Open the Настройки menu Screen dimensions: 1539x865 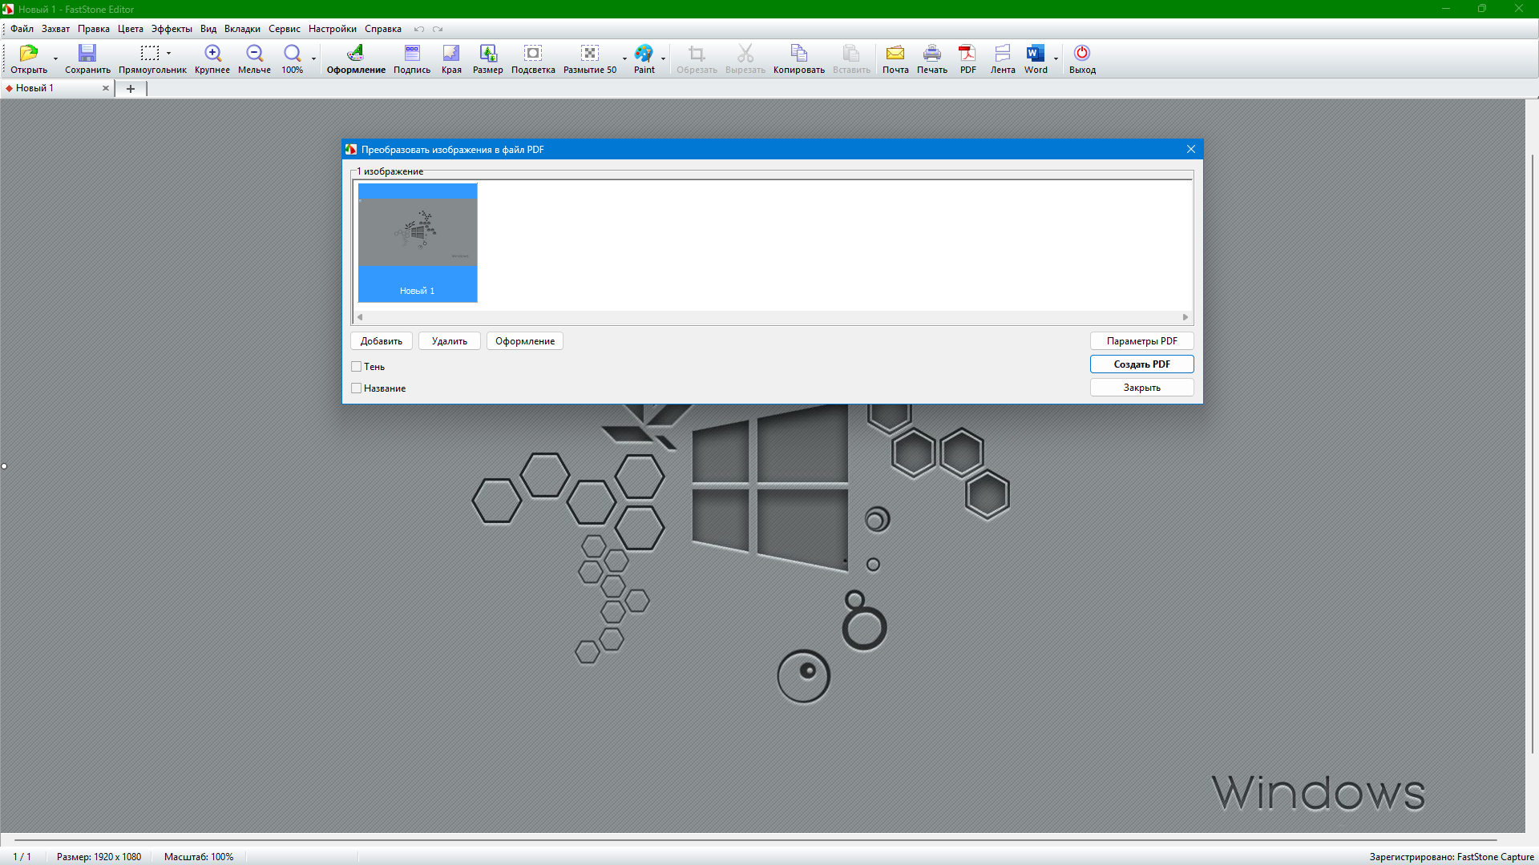click(332, 29)
